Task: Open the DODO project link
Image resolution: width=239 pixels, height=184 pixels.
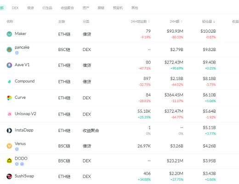Action: [x=21, y=158]
